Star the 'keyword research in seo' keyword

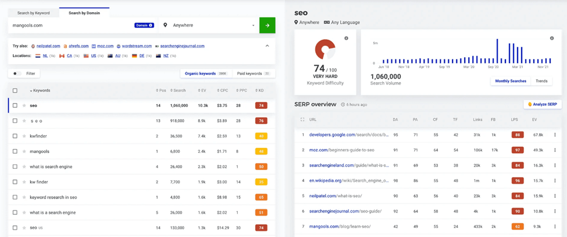[x=24, y=197]
